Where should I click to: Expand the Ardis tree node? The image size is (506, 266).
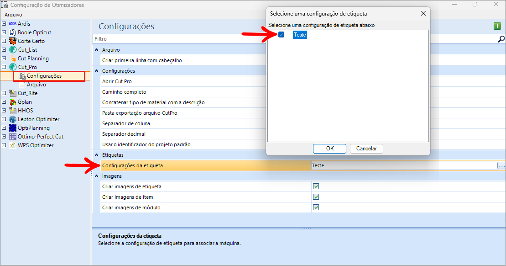pos(4,24)
